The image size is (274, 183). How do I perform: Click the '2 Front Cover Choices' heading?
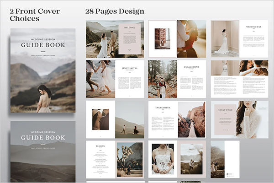pyautogui.click(x=35, y=15)
